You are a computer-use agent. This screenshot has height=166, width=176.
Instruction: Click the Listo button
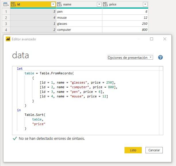click(133, 150)
